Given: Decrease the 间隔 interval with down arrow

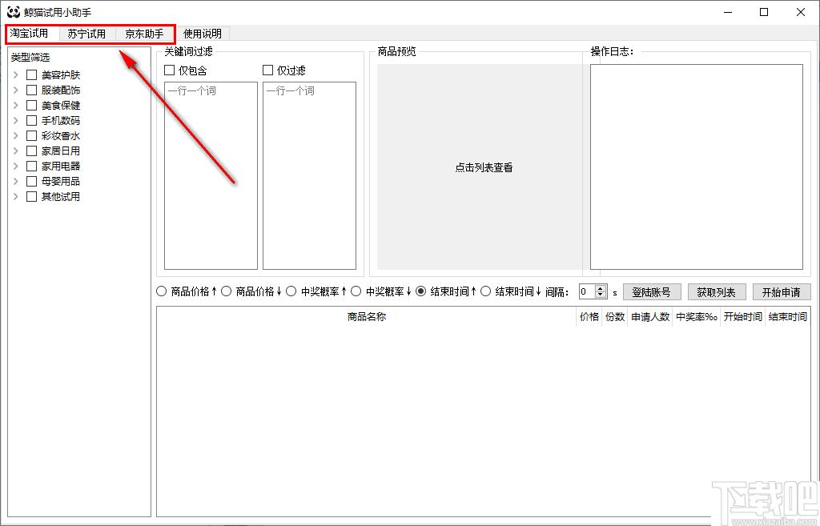Looking at the screenshot, I should click(x=601, y=295).
